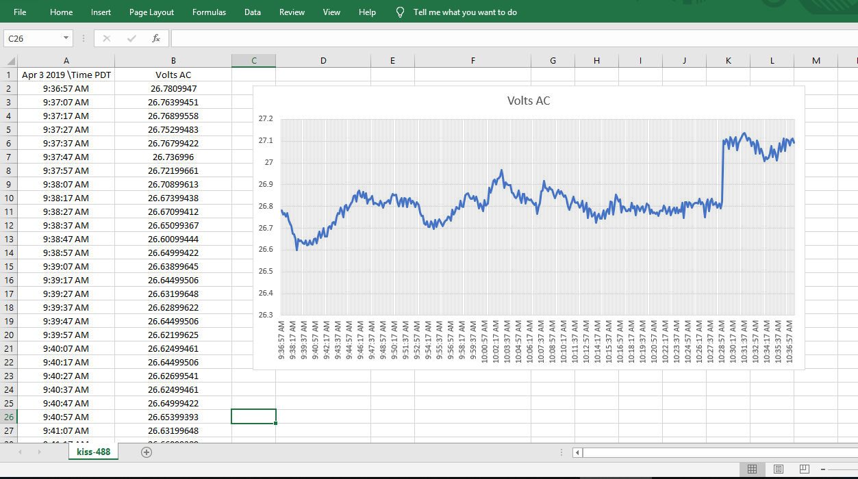This screenshot has width=858, height=479.
Task: Click cell with value 26.65399393
Action: 173,417
